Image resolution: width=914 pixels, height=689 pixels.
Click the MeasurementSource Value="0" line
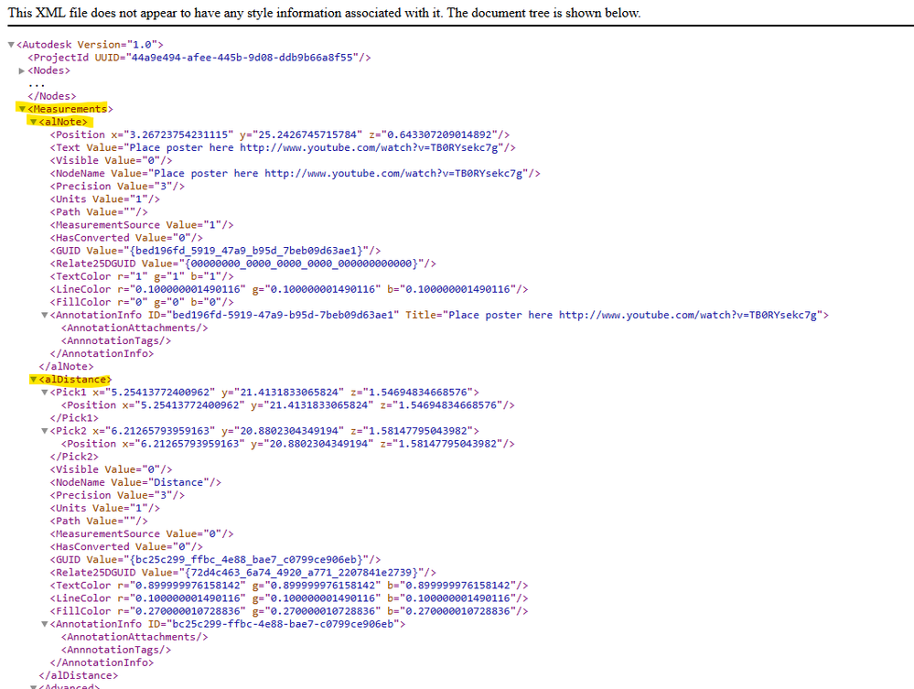click(142, 534)
